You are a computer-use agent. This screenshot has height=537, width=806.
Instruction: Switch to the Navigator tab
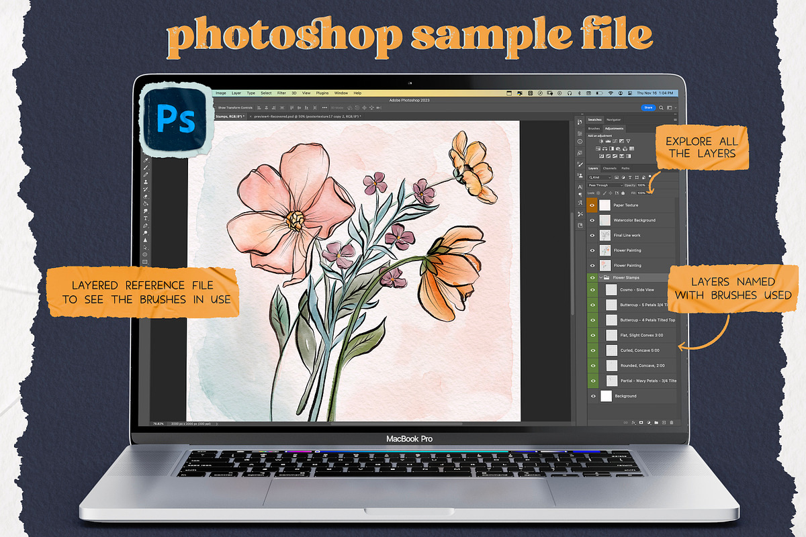[614, 119]
